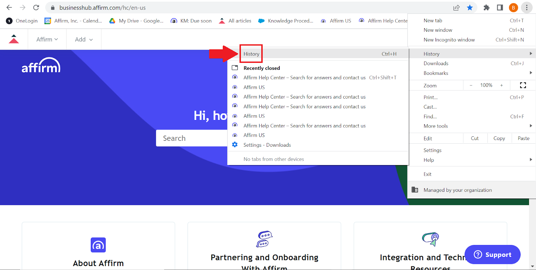Expand the Help submenu
Image resolution: width=536 pixels, height=270 pixels.
coord(472,160)
